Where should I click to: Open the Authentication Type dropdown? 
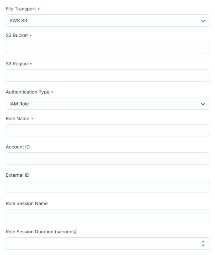pos(107,104)
